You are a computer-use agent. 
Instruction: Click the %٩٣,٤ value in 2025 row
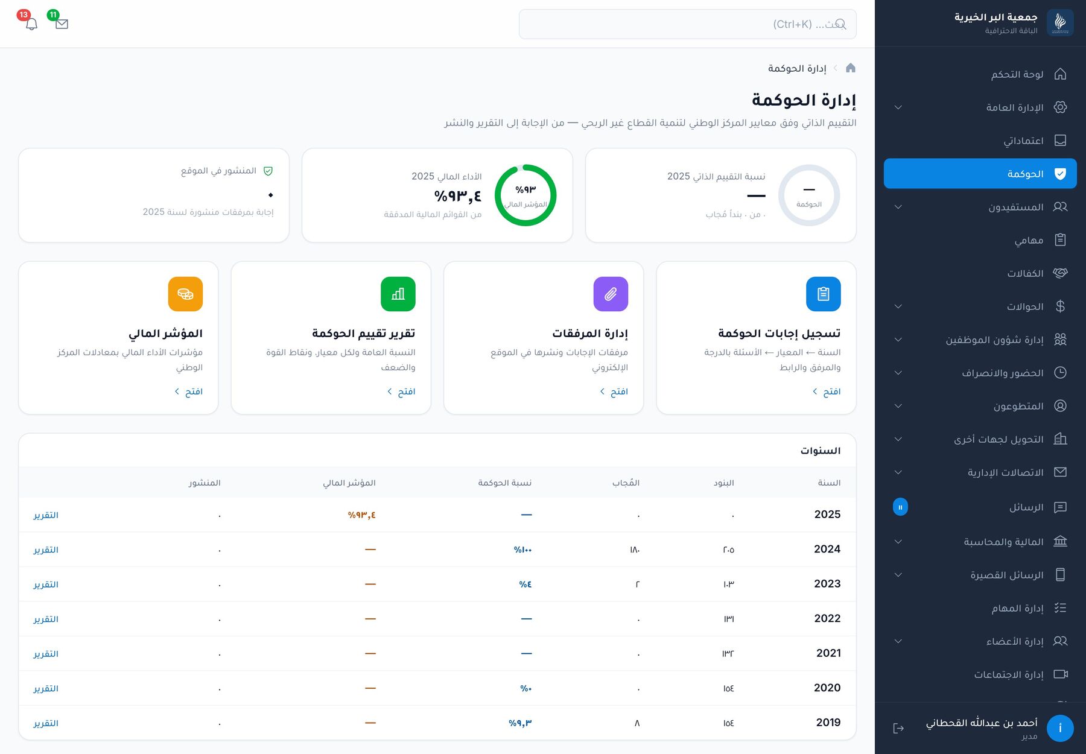pos(362,515)
